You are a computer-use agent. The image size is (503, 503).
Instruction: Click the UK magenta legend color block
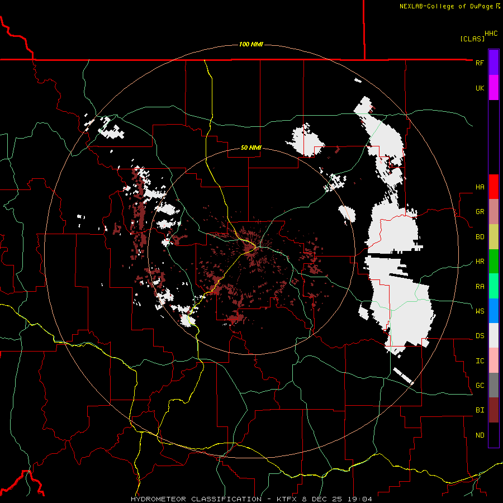[x=493, y=88]
